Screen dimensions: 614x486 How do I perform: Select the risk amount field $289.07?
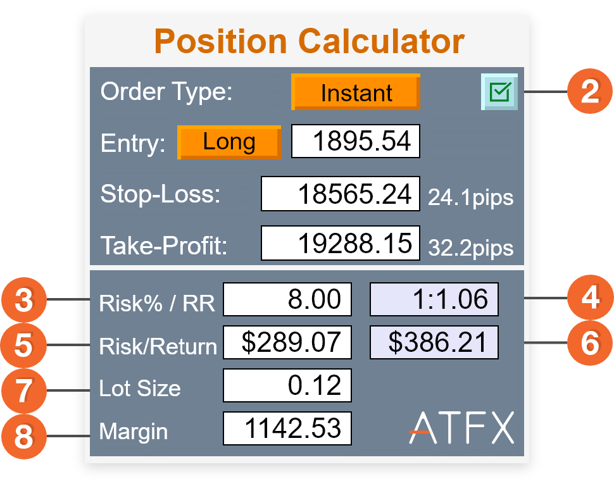(287, 342)
